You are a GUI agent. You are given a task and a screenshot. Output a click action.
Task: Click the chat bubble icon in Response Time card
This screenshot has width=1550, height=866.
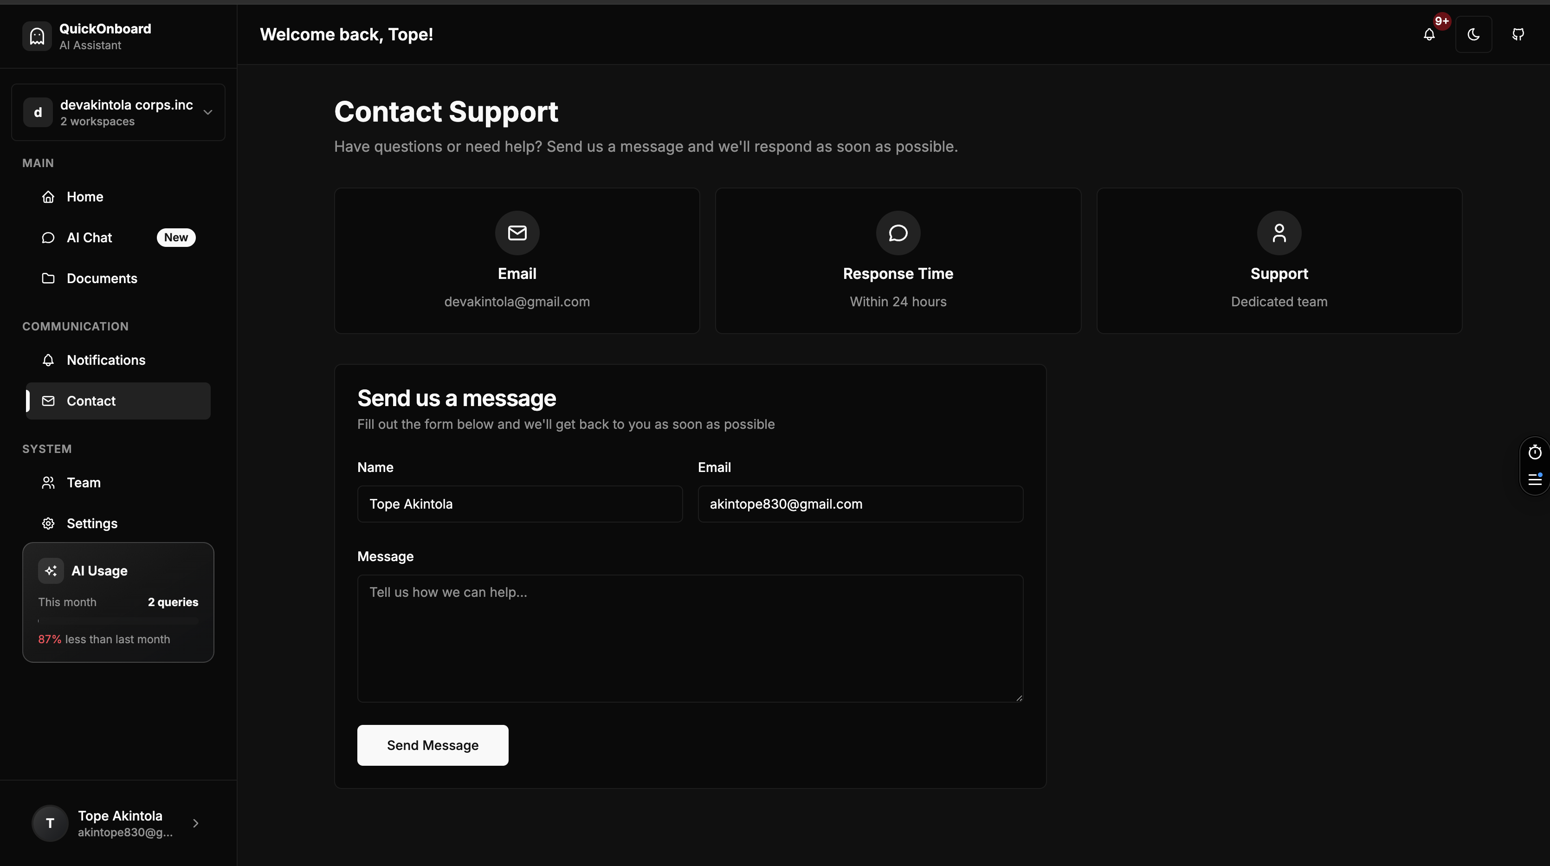coord(898,233)
